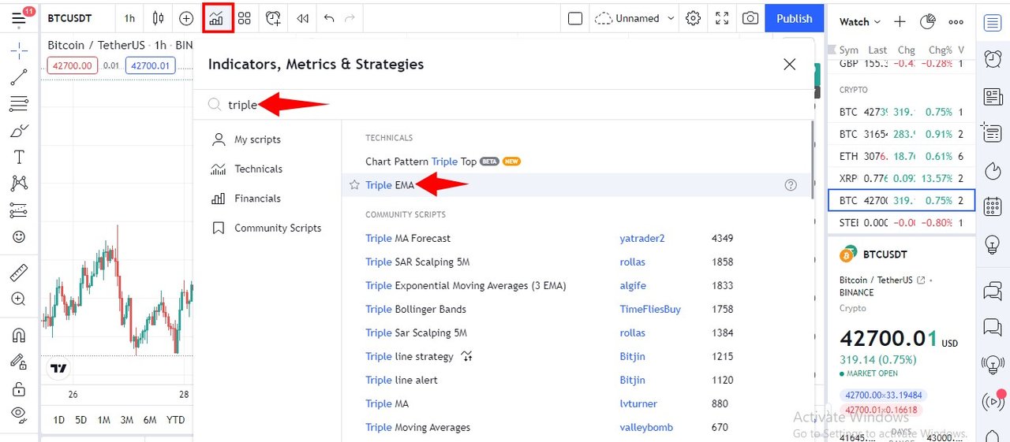The height and width of the screenshot is (442, 1010).
Task: Open Indicators, Metrics & Strategies button
Action: pyautogui.click(x=218, y=18)
